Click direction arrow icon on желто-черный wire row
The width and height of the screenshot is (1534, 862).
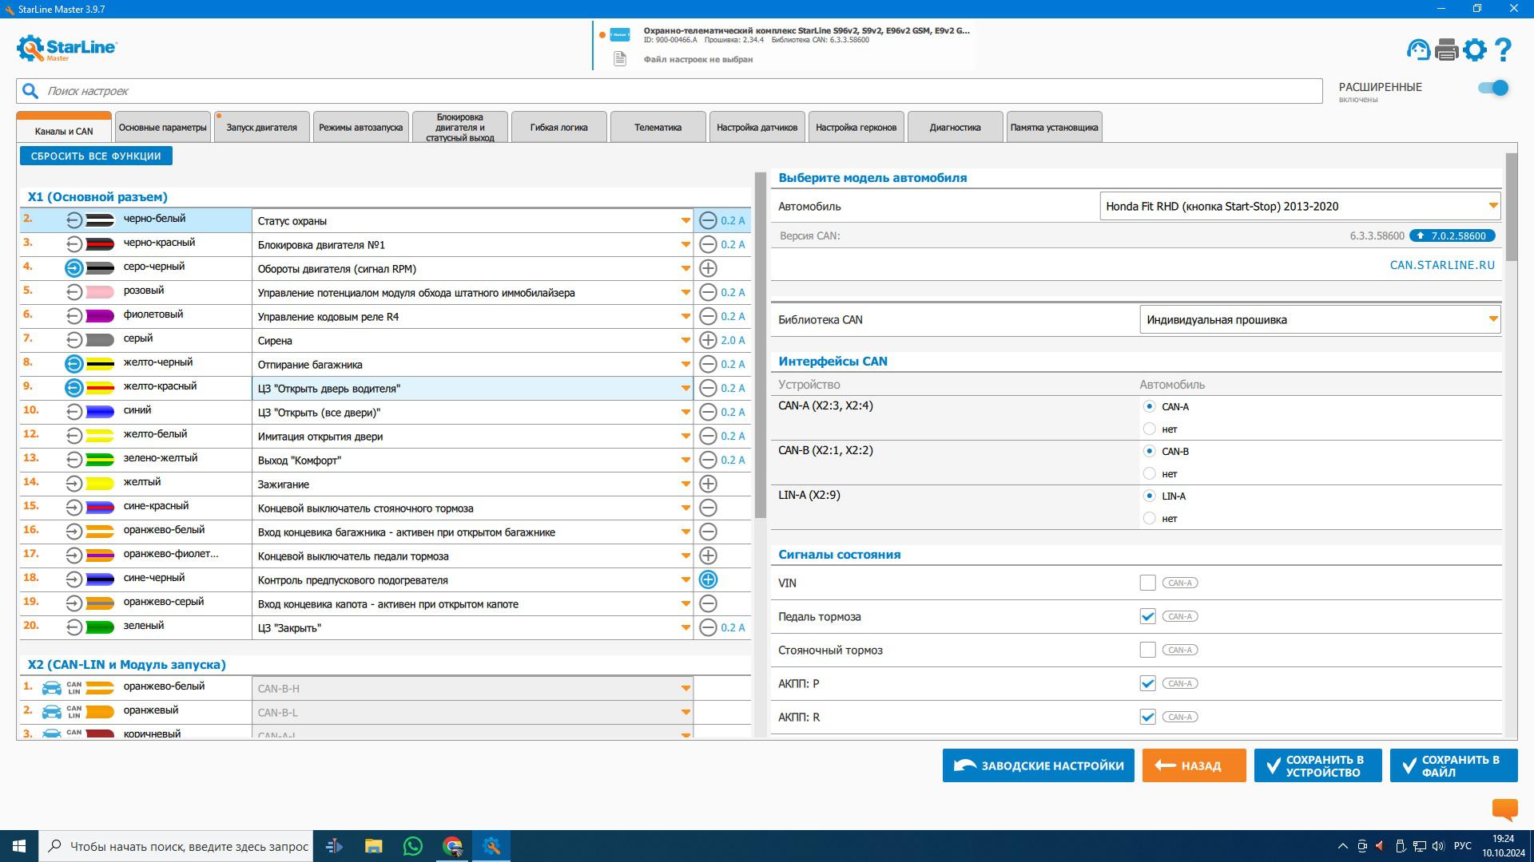pos(74,364)
